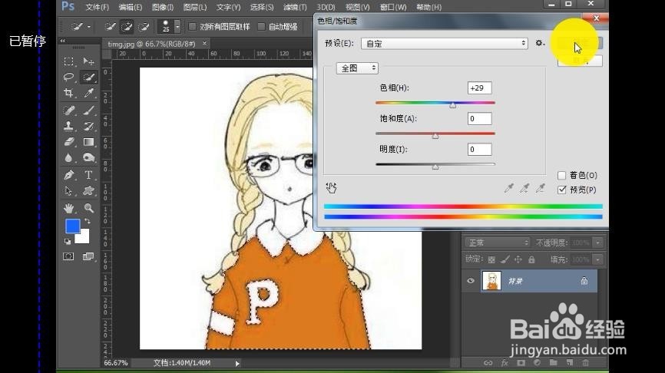Select the Pen tool
665x373 pixels.
[68, 175]
